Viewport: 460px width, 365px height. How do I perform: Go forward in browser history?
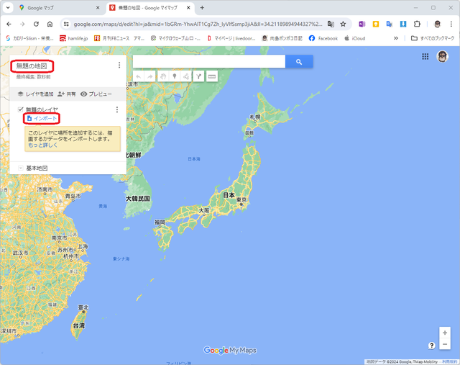(22, 24)
